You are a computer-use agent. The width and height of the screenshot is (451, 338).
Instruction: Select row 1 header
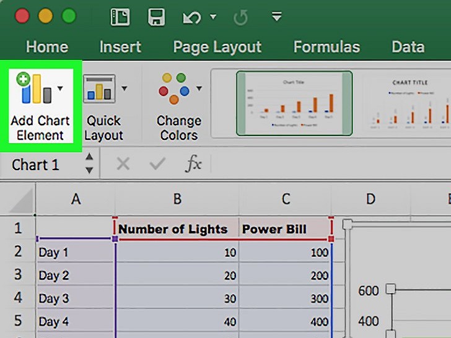(x=18, y=228)
